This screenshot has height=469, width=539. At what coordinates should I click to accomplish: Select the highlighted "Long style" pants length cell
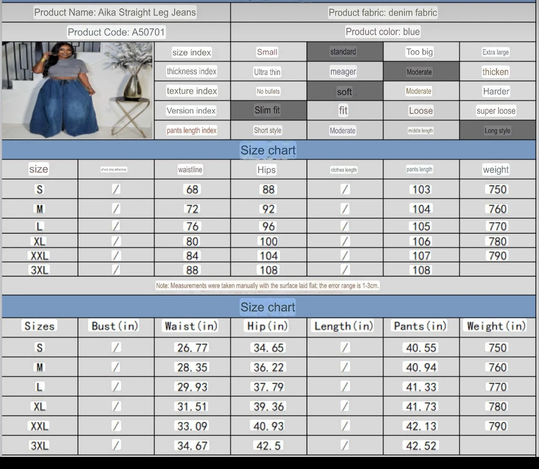pos(497,130)
